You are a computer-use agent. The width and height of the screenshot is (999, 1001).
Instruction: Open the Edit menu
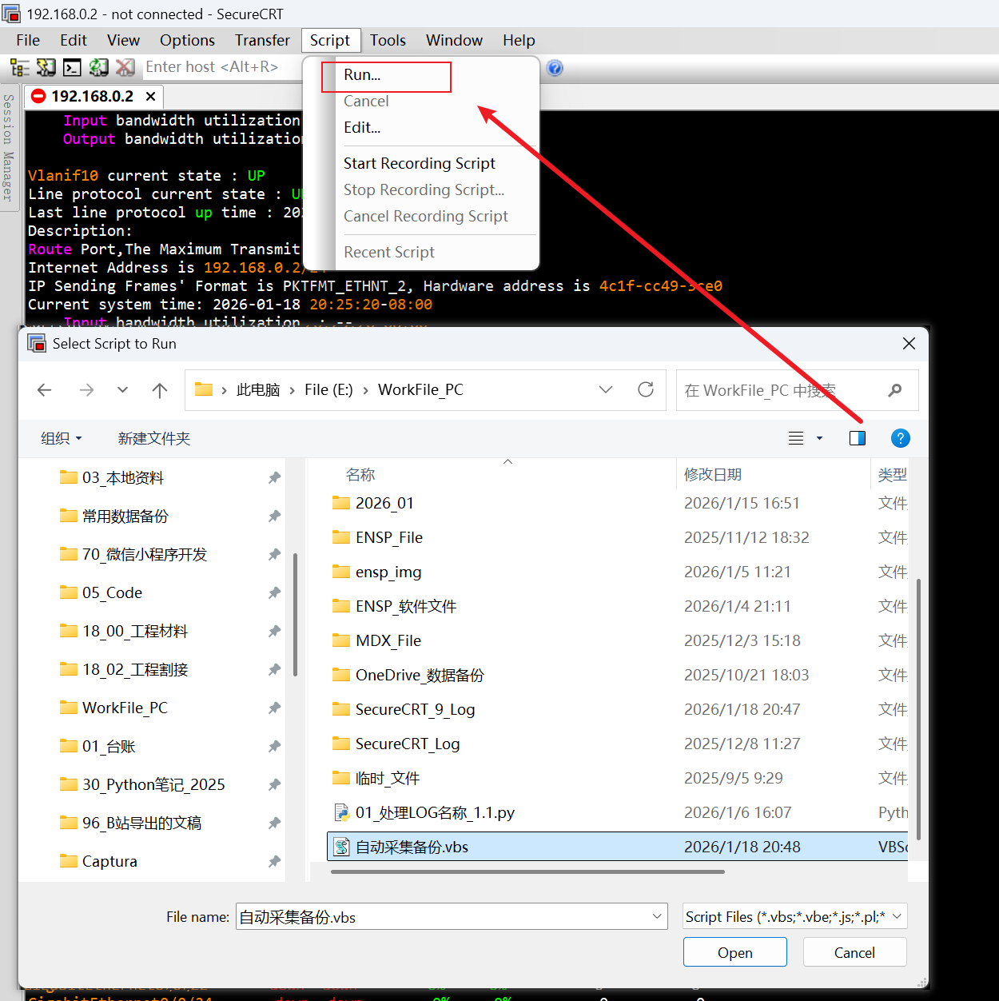click(74, 40)
